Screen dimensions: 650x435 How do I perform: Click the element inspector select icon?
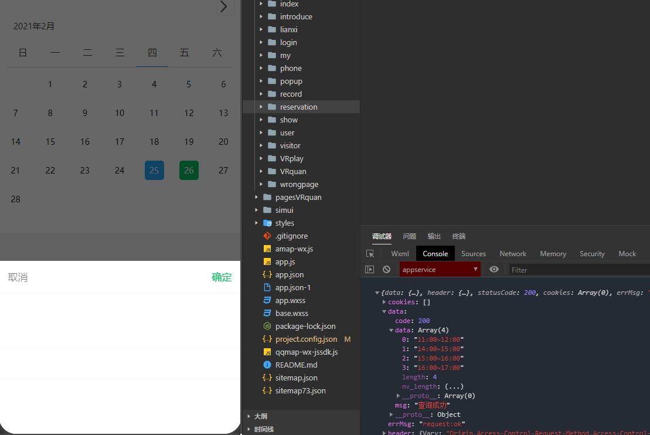370,254
